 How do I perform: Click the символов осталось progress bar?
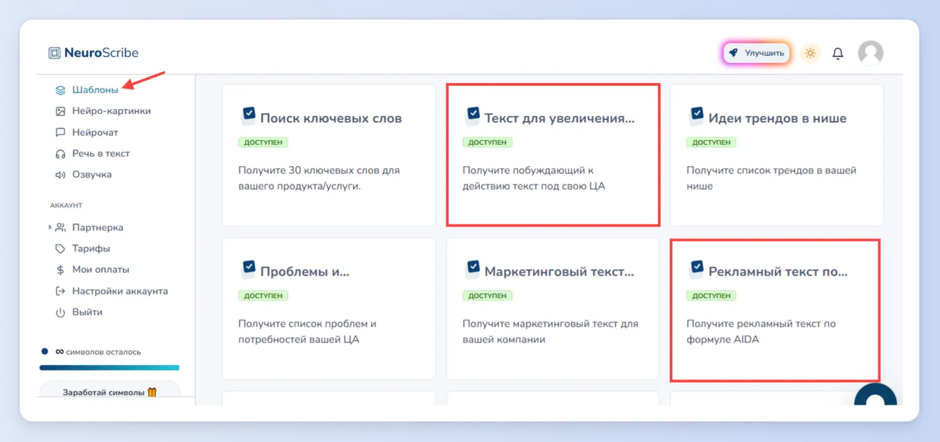109,368
